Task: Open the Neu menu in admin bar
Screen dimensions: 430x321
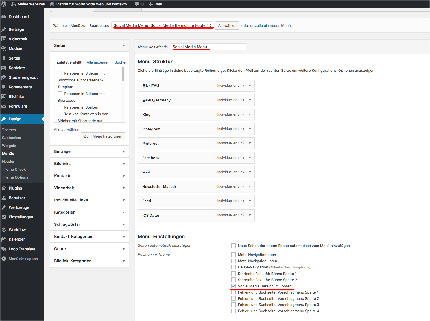Action: click(x=156, y=4)
